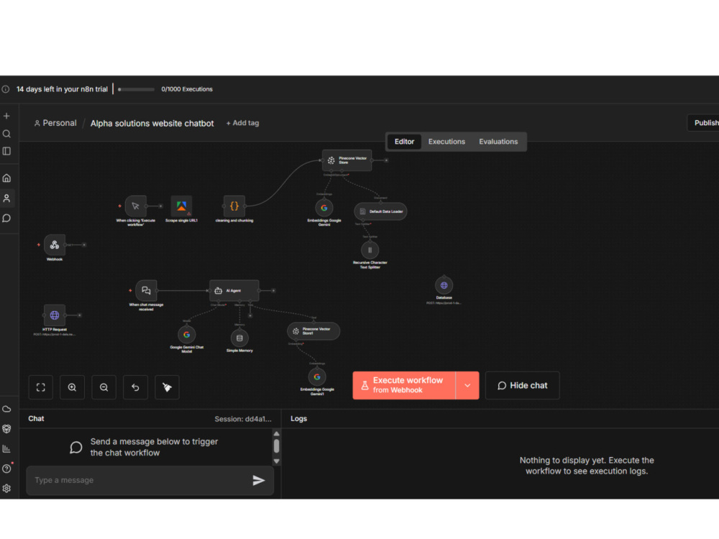The height and width of the screenshot is (539, 719).
Task: Click the chat scrollbar down arrow
Action: click(277, 461)
